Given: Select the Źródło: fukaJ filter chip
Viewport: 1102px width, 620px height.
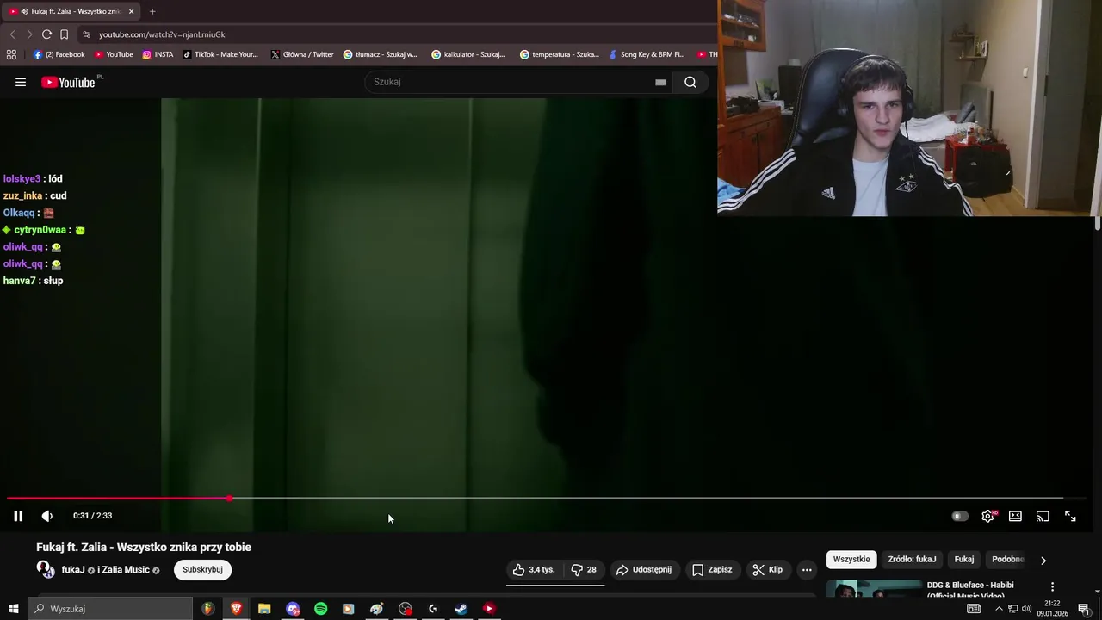Looking at the screenshot, I should (x=912, y=560).
